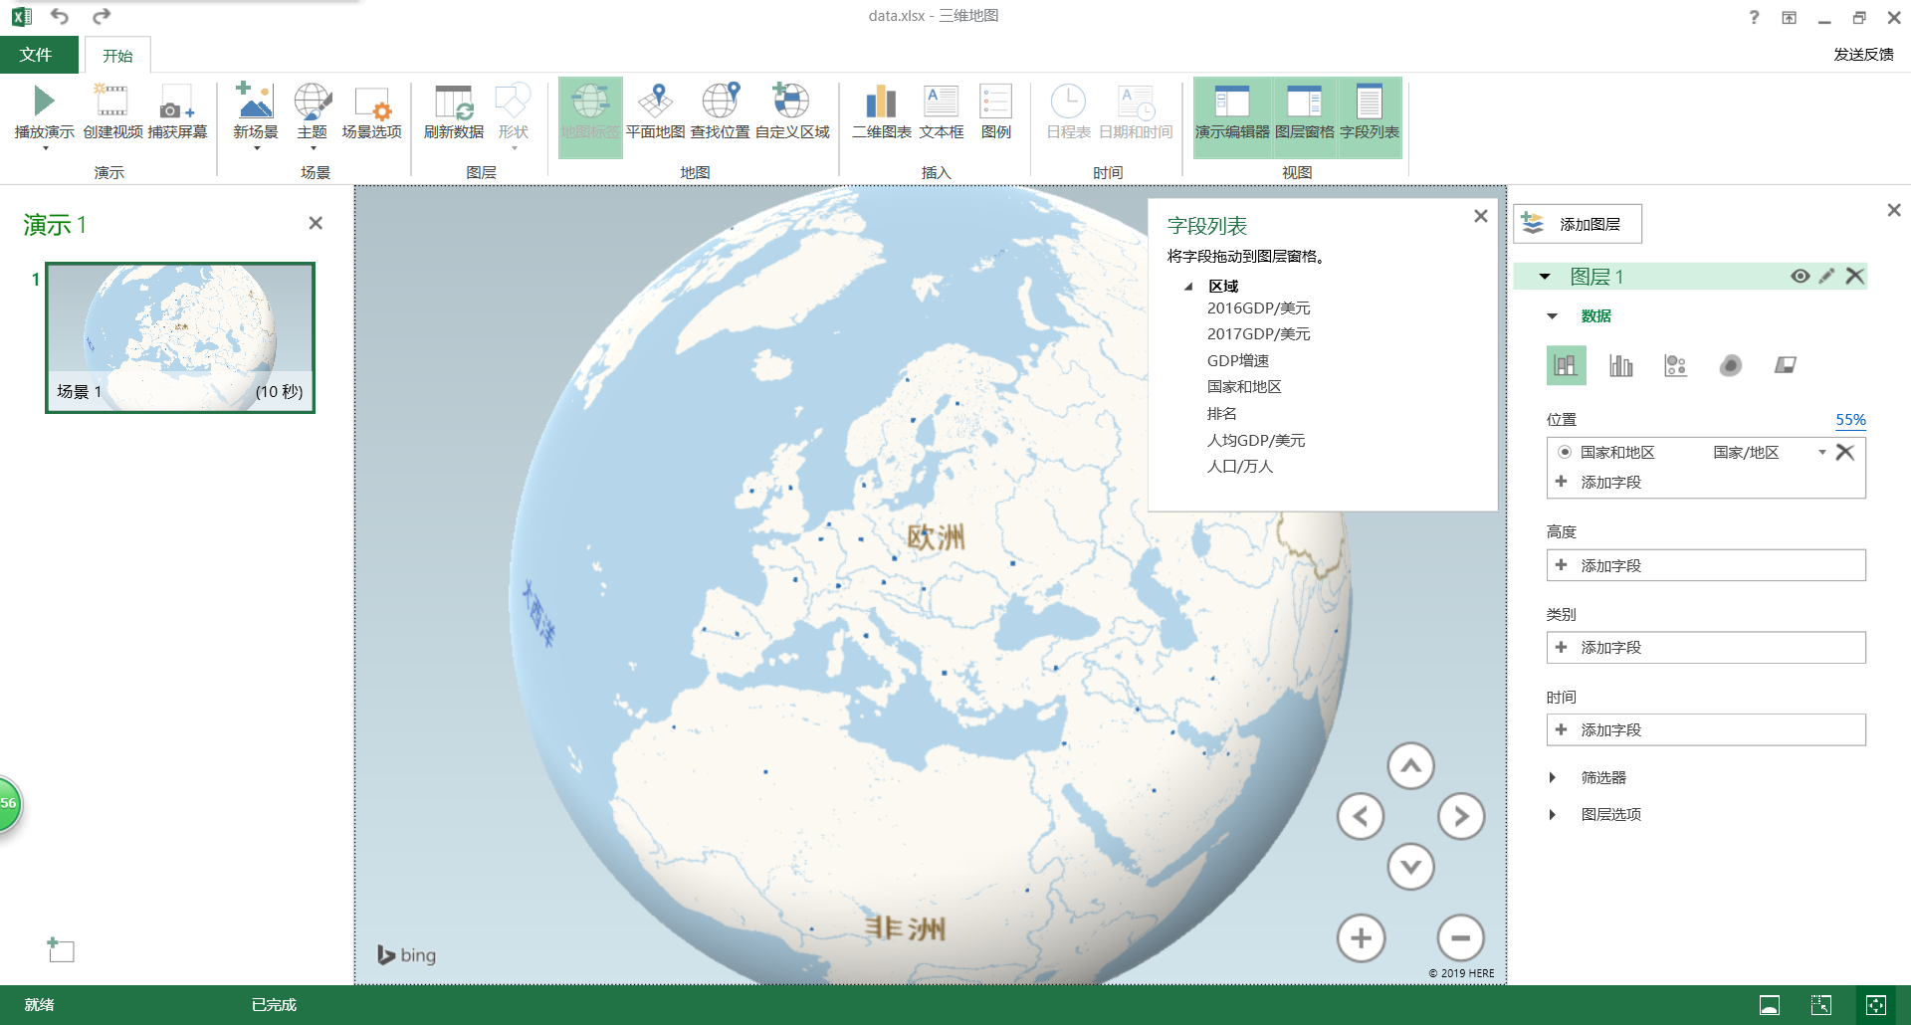The height and width of the screenshot is (1025, 1911).
Task: Toggle 字段列表 field list view
Action: [x=1370, y=117]
